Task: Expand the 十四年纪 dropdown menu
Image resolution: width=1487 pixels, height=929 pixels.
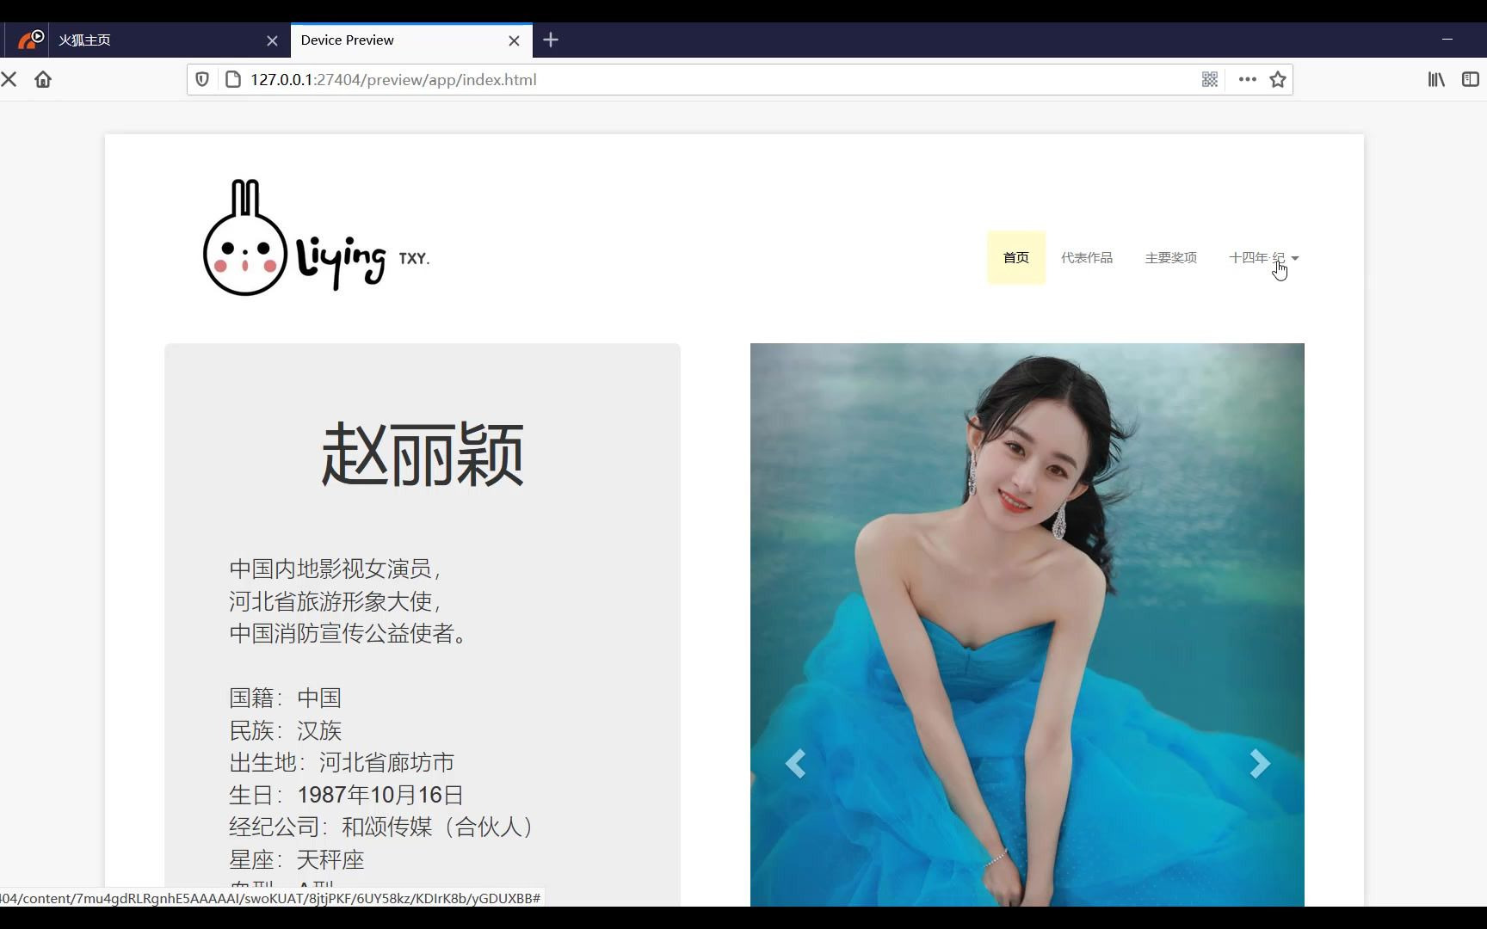Action: pos(1264,257)
